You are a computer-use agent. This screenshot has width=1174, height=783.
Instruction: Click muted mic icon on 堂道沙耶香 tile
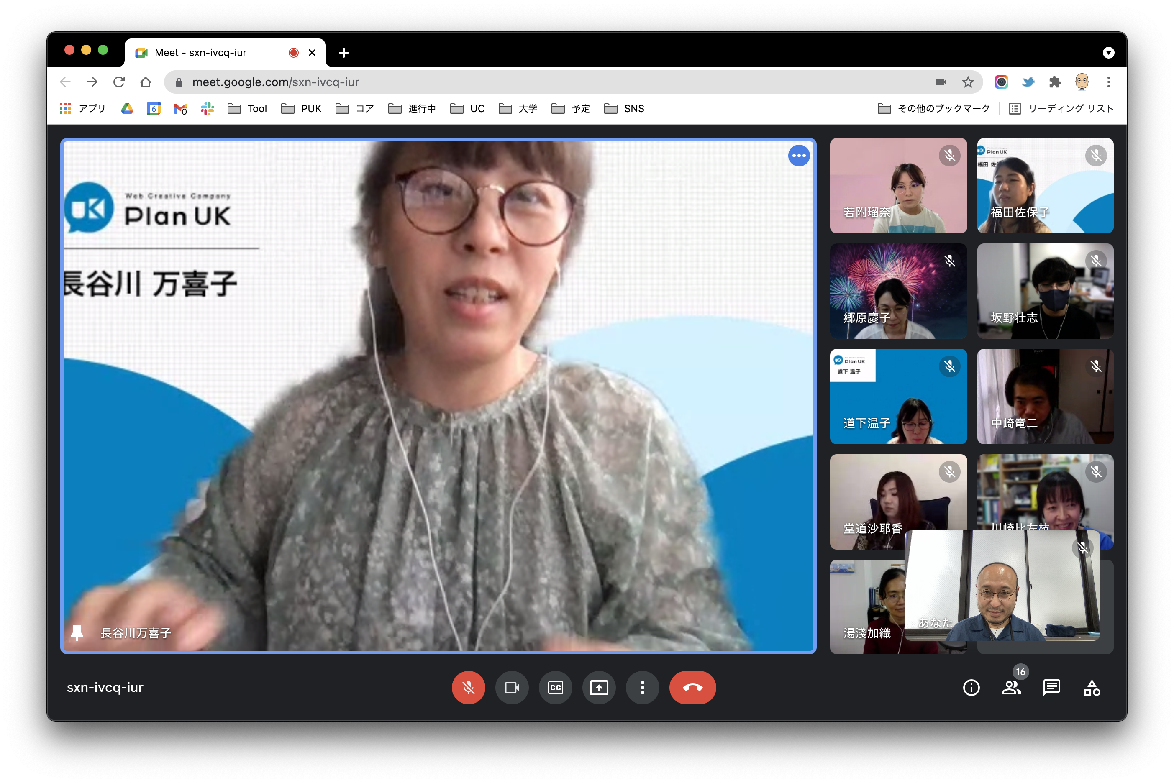pyautogui.click(x=949, y=472)
